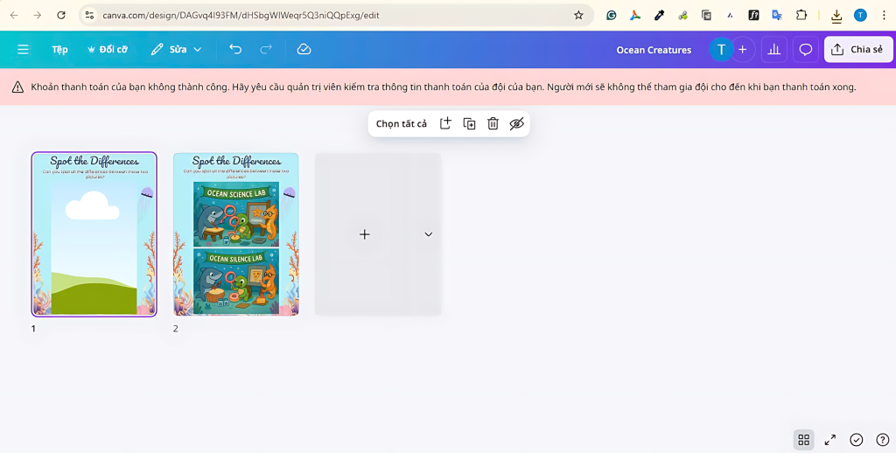Open the Tệp file menu

[59, 50]
